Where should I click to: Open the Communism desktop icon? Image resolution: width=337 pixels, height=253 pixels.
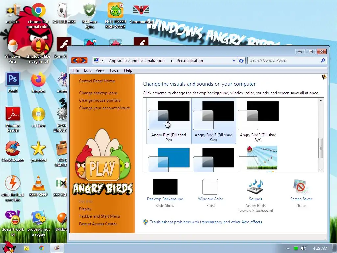tap(141, 13)
